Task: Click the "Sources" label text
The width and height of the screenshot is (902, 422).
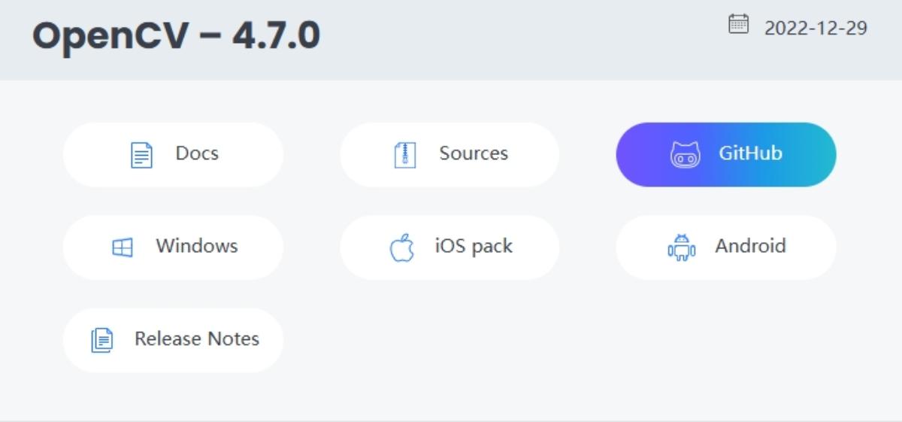Action: [474, 153]
